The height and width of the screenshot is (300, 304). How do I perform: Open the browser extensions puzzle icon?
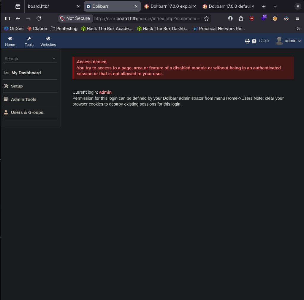tap(241, 18)
